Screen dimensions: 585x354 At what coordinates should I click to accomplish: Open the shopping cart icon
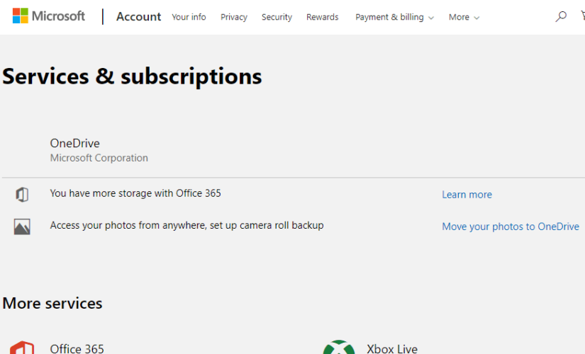tap(583, 16)
